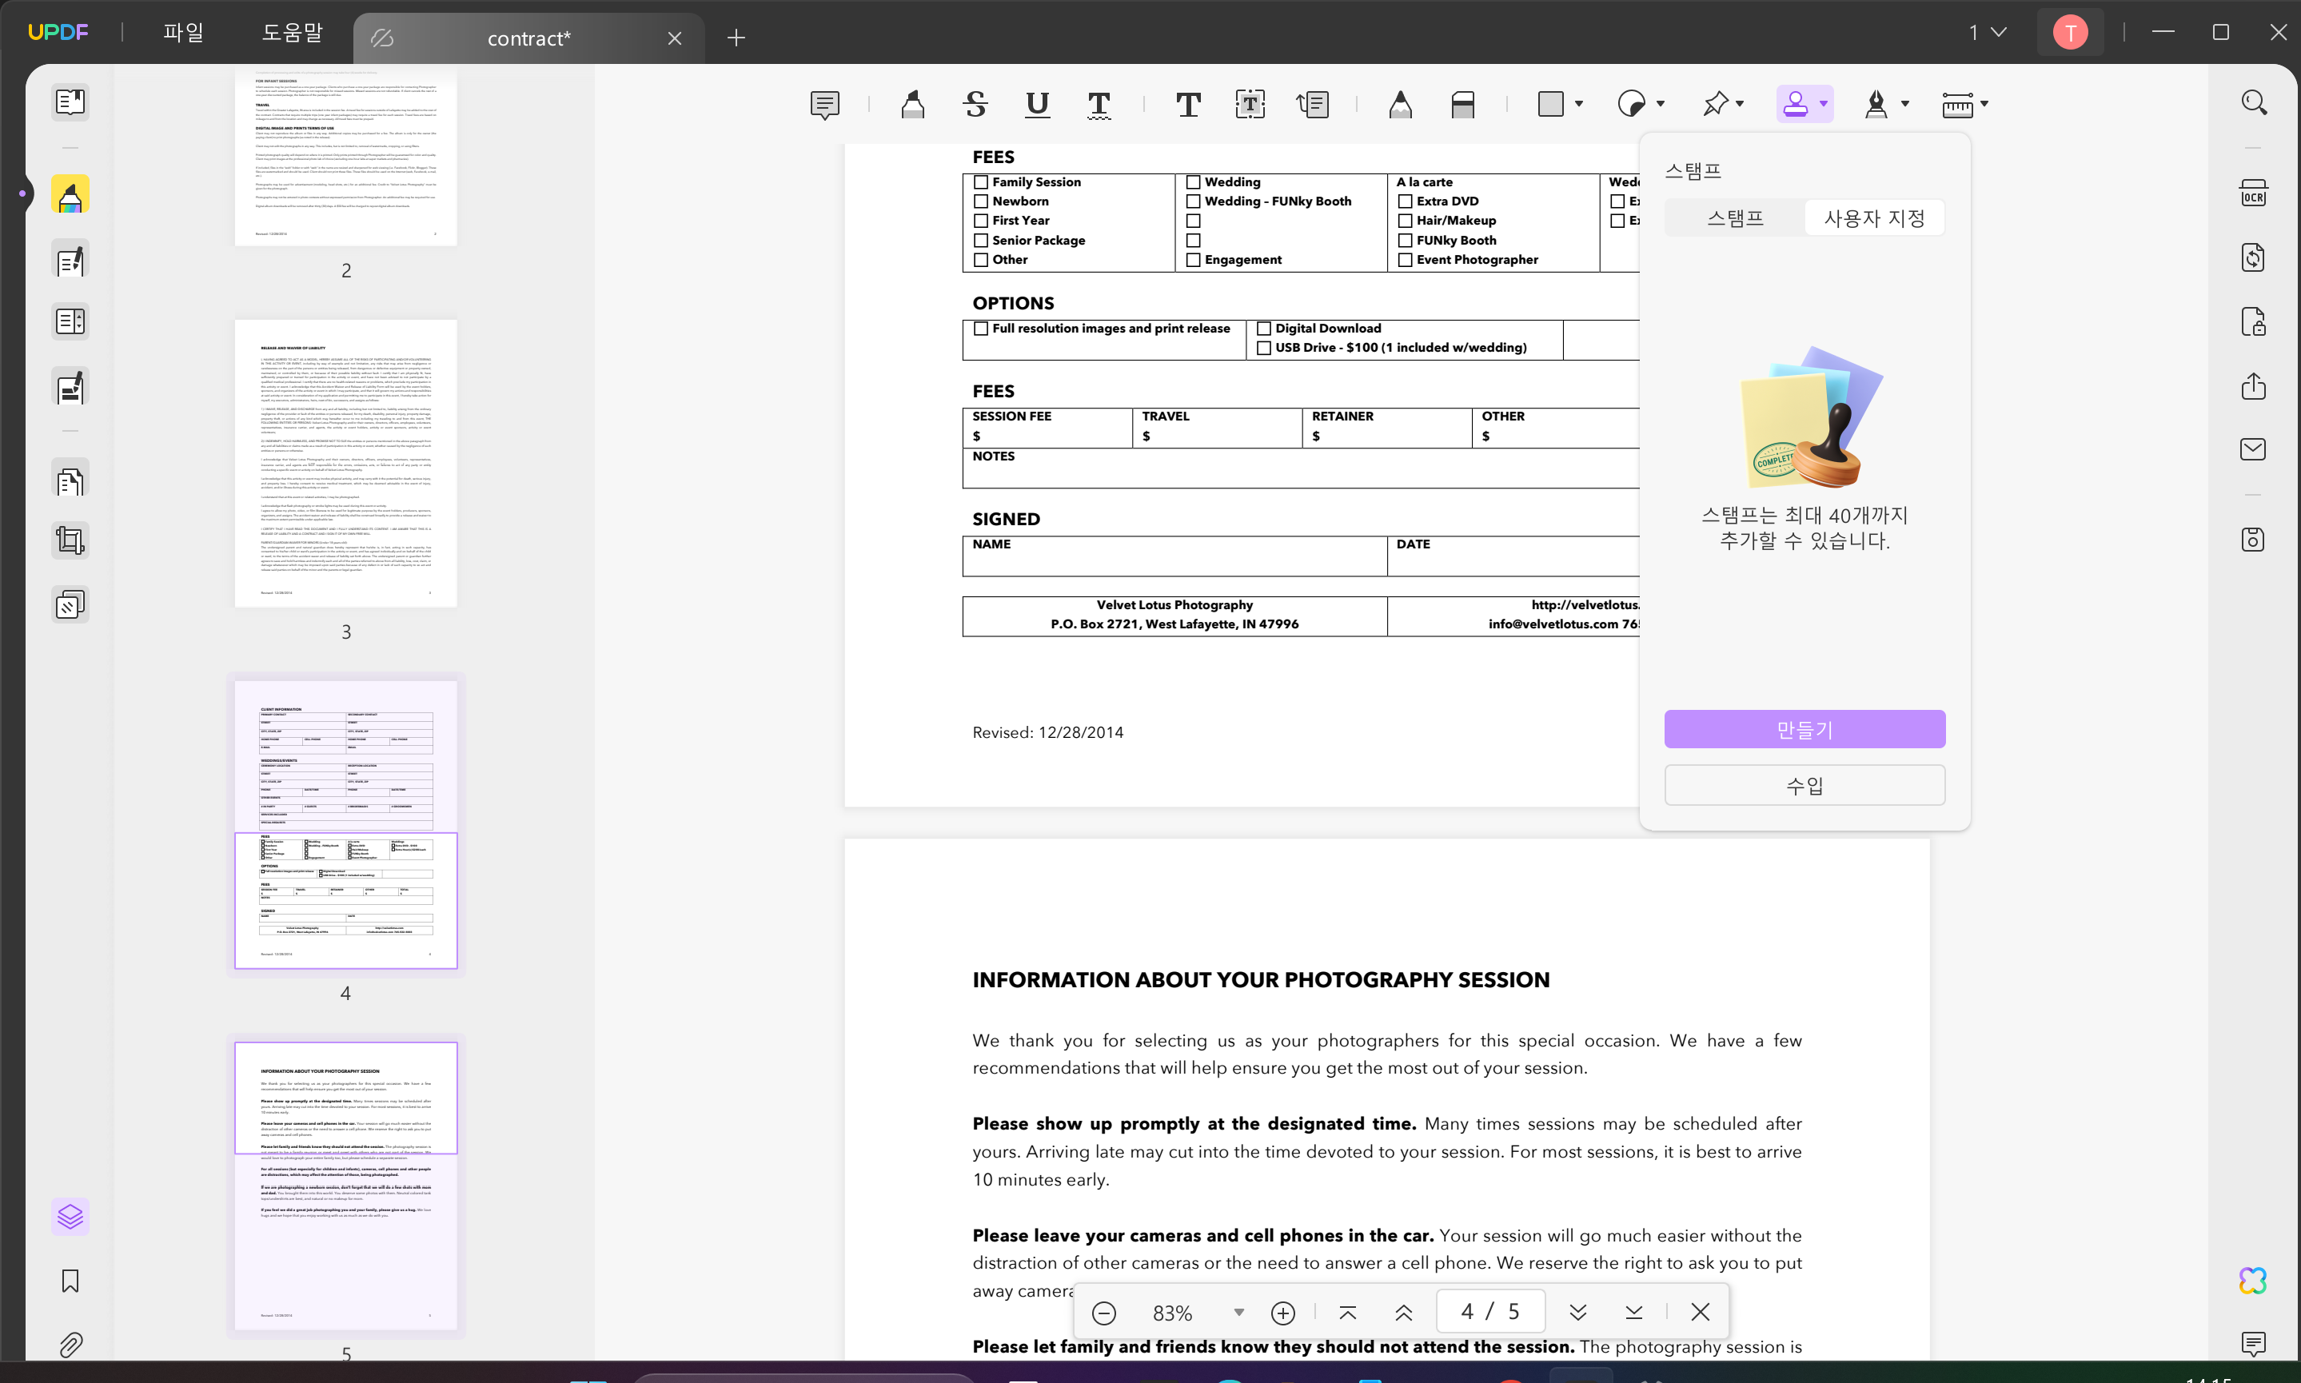Viewport: 2301px width, 1383px height.
Task: Expand the rectangle shape dropdown arrow
Action: tap(1579, 105)
